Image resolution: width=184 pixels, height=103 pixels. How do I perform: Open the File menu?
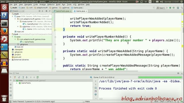[11, 5]
